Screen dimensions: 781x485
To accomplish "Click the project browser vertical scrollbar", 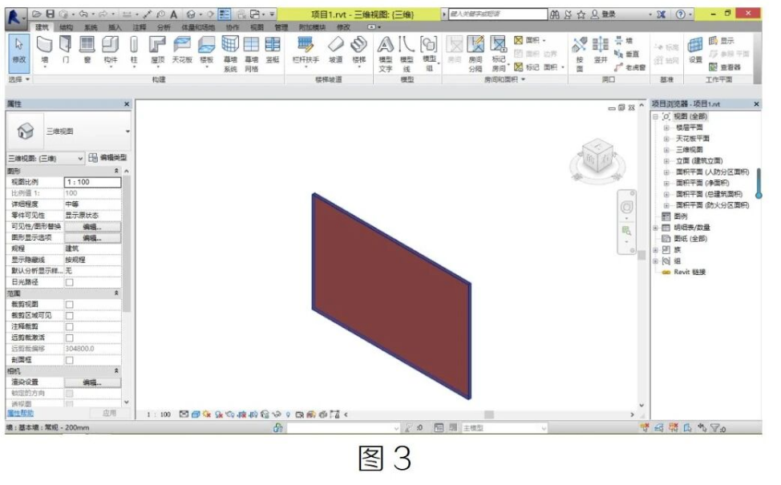I will pyautogui.click(x=759, y=184).
